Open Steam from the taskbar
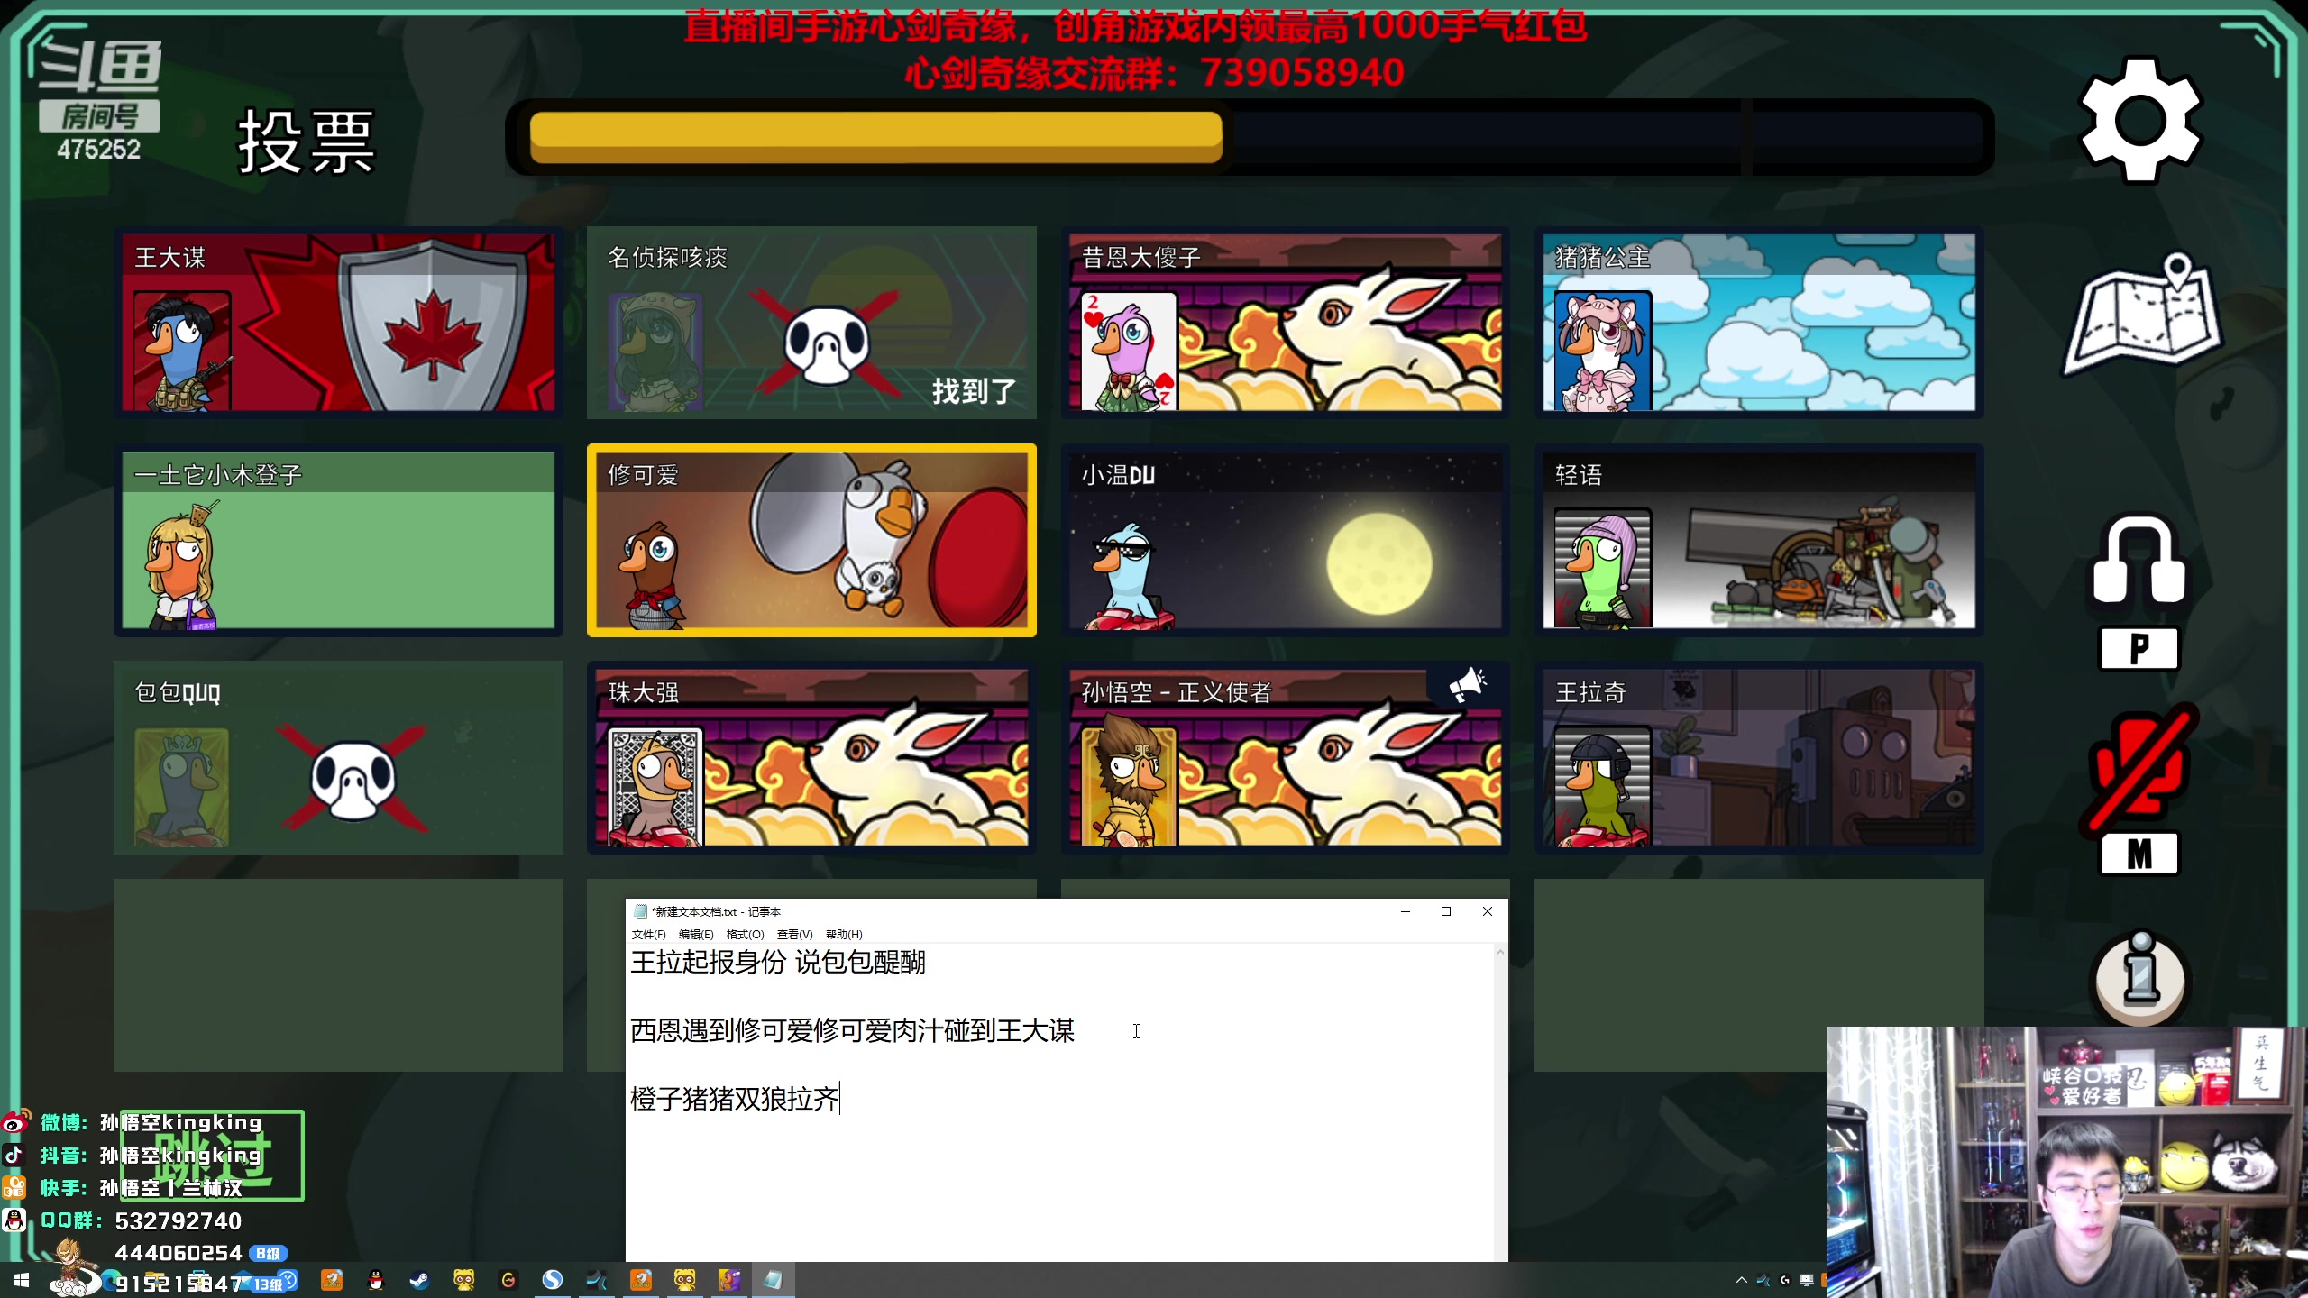This screenshot has width=2308, height=1298. [420, 1280]
